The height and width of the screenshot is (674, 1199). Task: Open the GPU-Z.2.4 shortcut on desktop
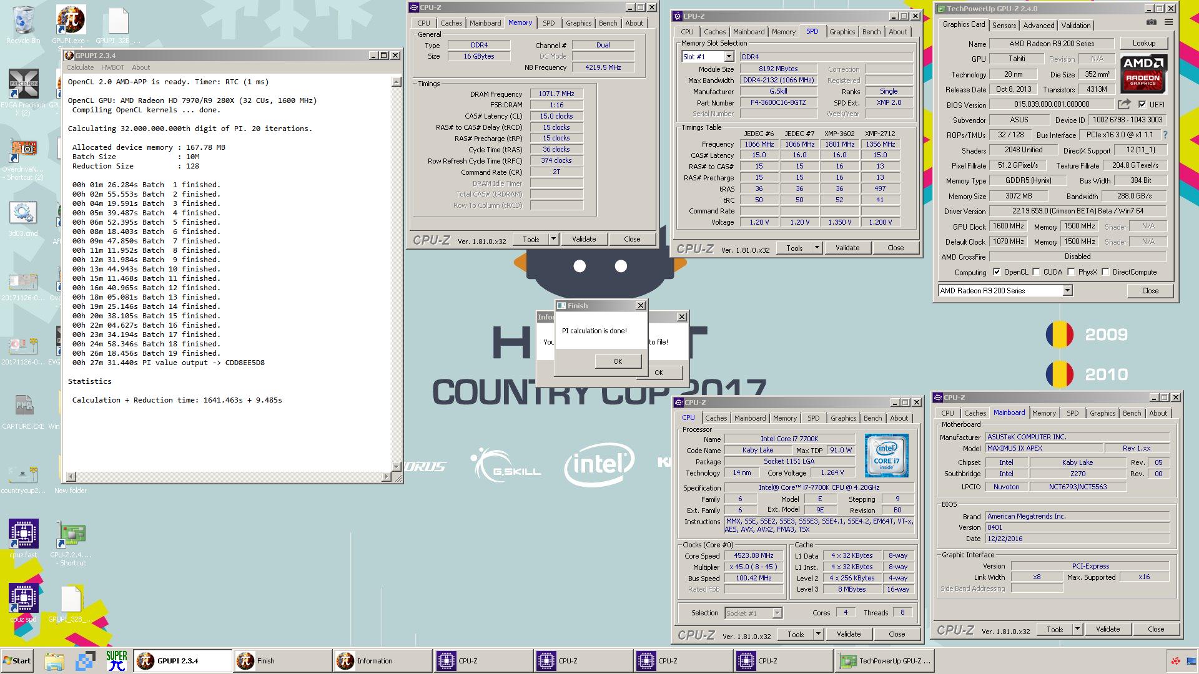(71, 544)
